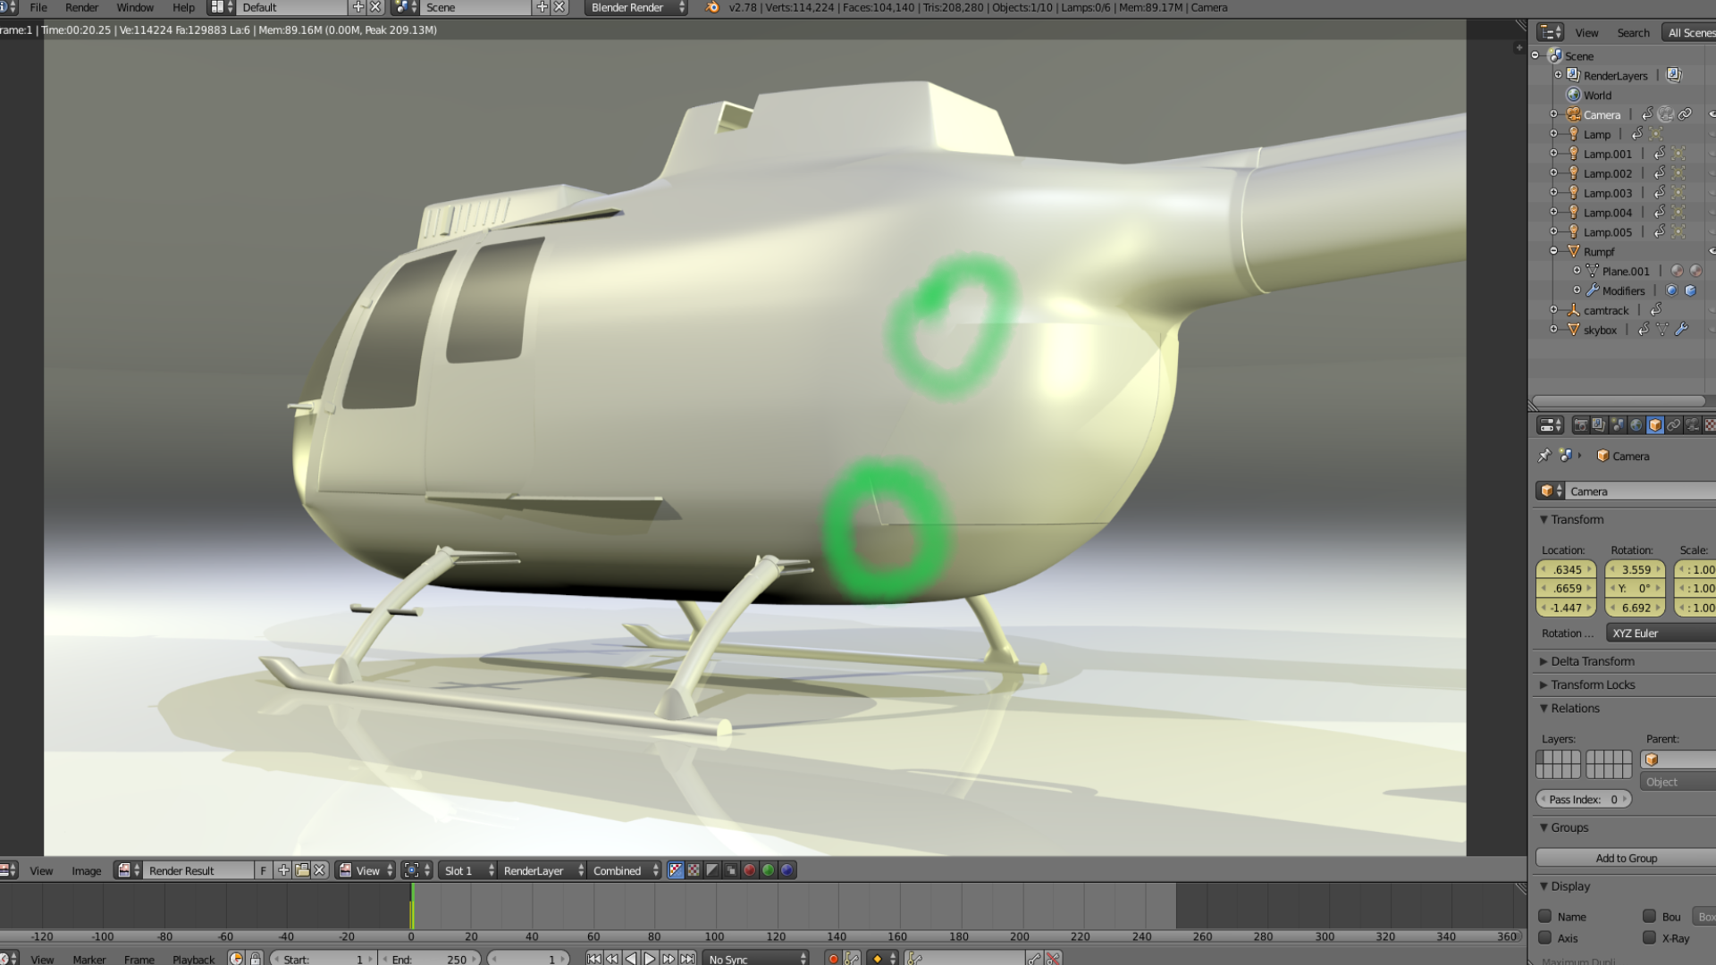Open the Render menu
The height and width of the screenshot is (965, 1716).
point(81,7)
